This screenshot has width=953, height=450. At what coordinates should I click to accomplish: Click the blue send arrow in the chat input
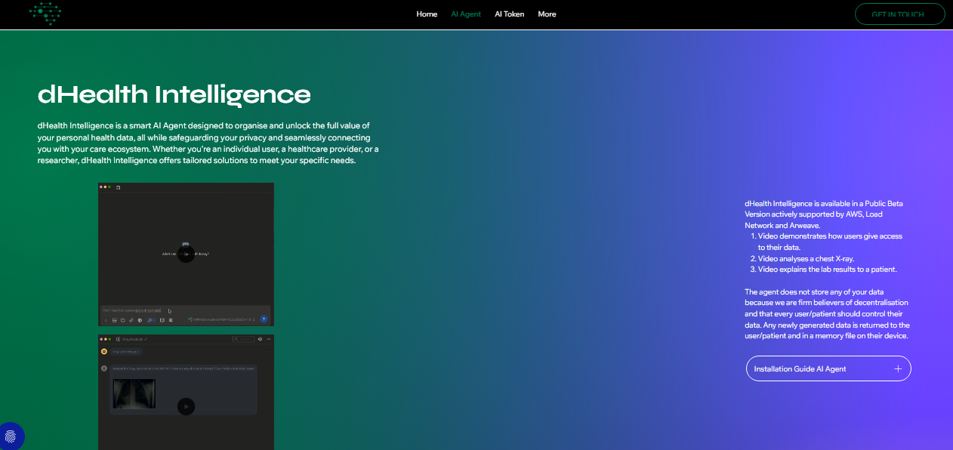tap(264, 319)
